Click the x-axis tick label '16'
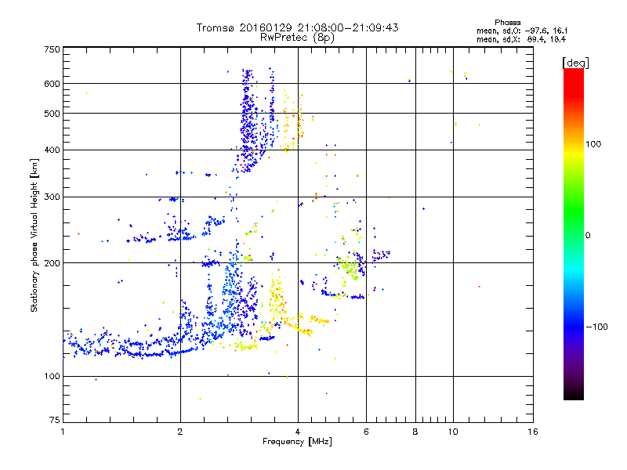This screenshot has width=627, height=470. coord(533,432)
